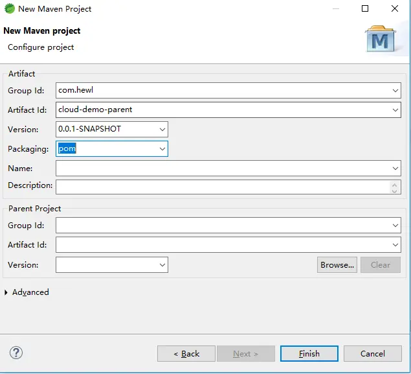
Task: Click the help question mark icon
Action: [x=16, y=353]
